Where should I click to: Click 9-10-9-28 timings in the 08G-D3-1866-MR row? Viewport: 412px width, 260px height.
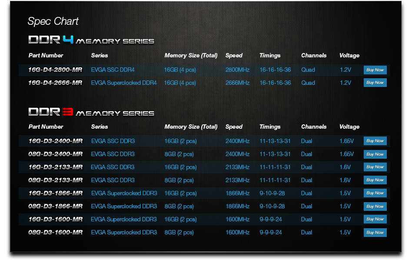click(272, 207)
